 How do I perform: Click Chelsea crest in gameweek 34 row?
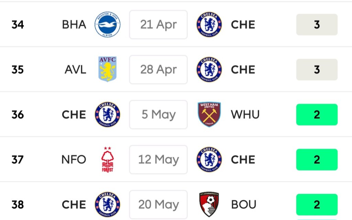pyautogui.click(x=209, y=25)
